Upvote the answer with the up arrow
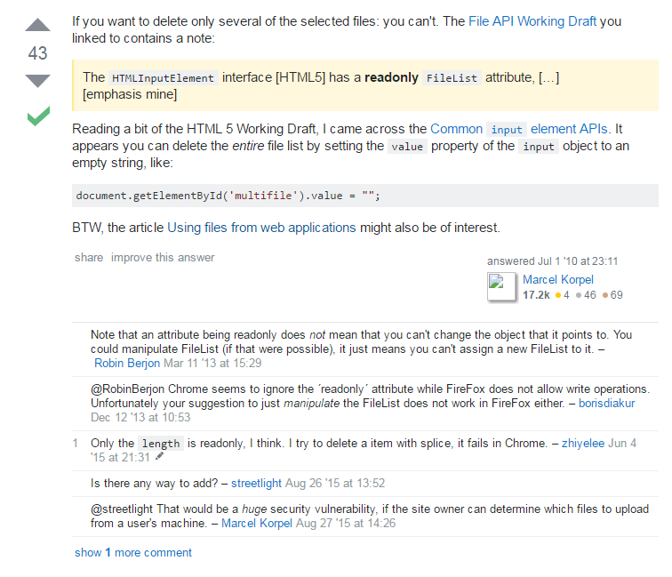Screen dimensions: 672x577 coord(37,25)
